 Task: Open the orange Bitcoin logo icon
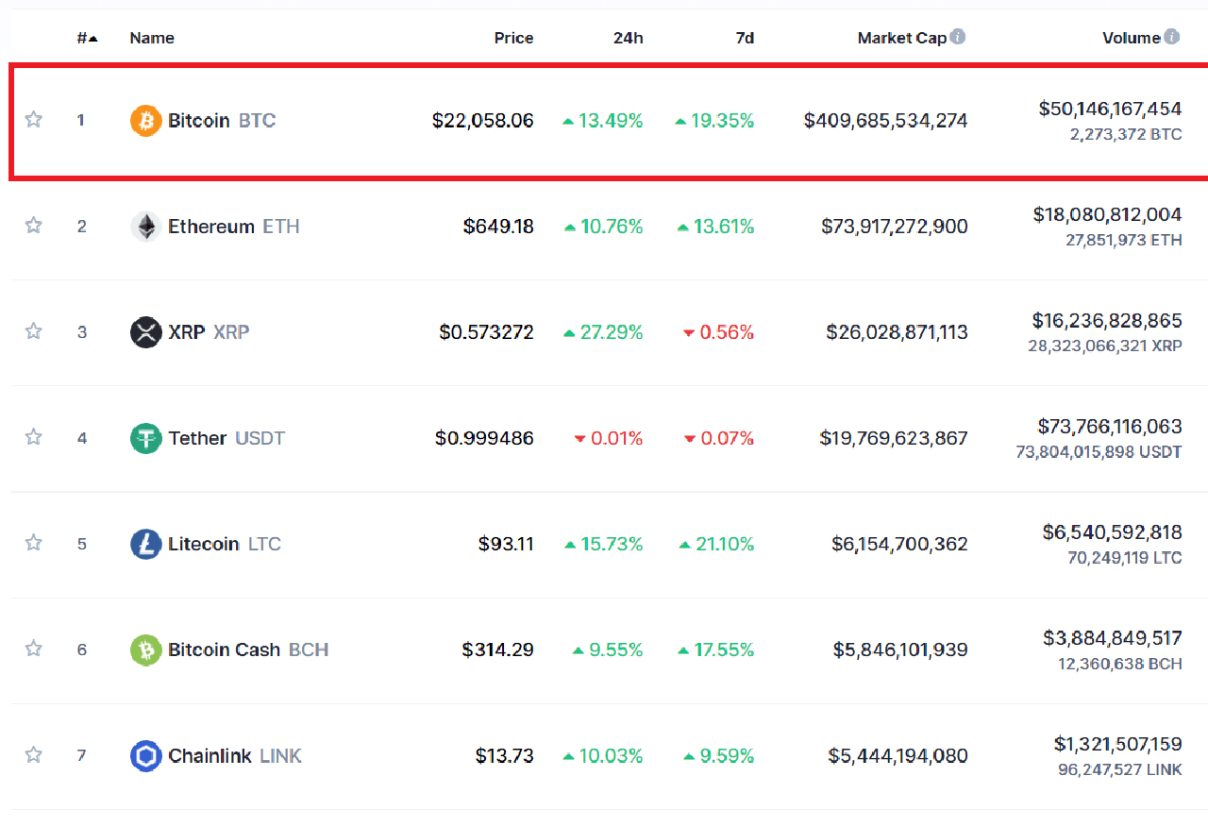[x=145, y=121]
